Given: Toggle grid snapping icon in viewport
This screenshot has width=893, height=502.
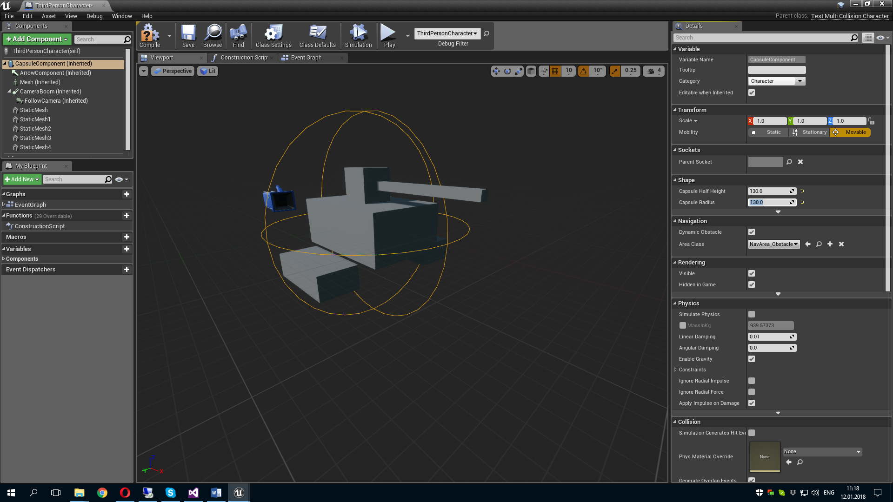Looking at the screenshot, I should (x=555, y=71).
